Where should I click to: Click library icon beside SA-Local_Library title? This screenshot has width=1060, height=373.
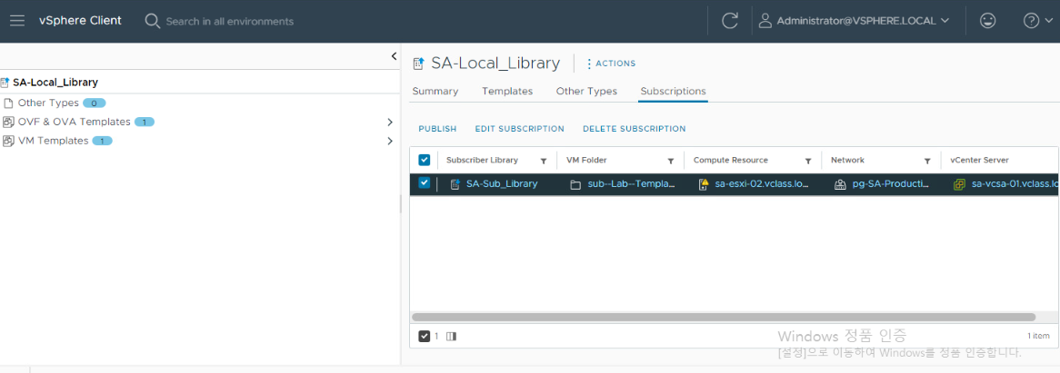click(x=418, y=64)
